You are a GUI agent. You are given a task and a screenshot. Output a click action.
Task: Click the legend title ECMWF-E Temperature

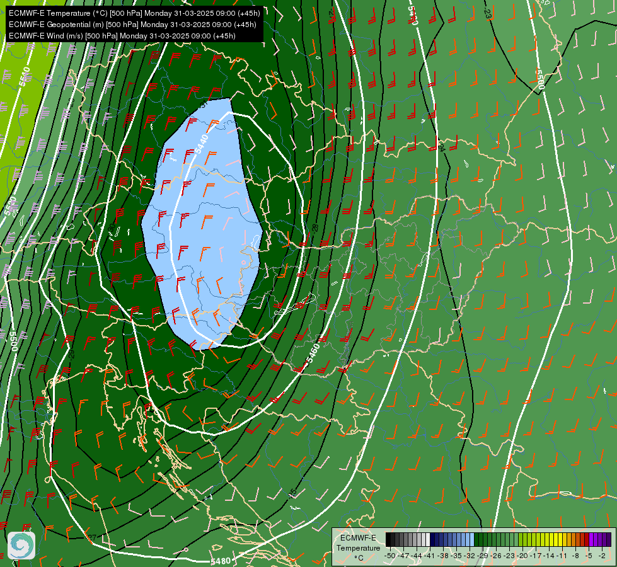coord(358,543)
